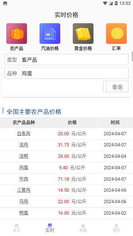Open the 乌鸡 link
Screen dimensions: 133x236
click(x=24, y=202)
